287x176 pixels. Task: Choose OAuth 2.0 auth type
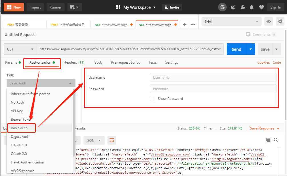tap(39, 154)
